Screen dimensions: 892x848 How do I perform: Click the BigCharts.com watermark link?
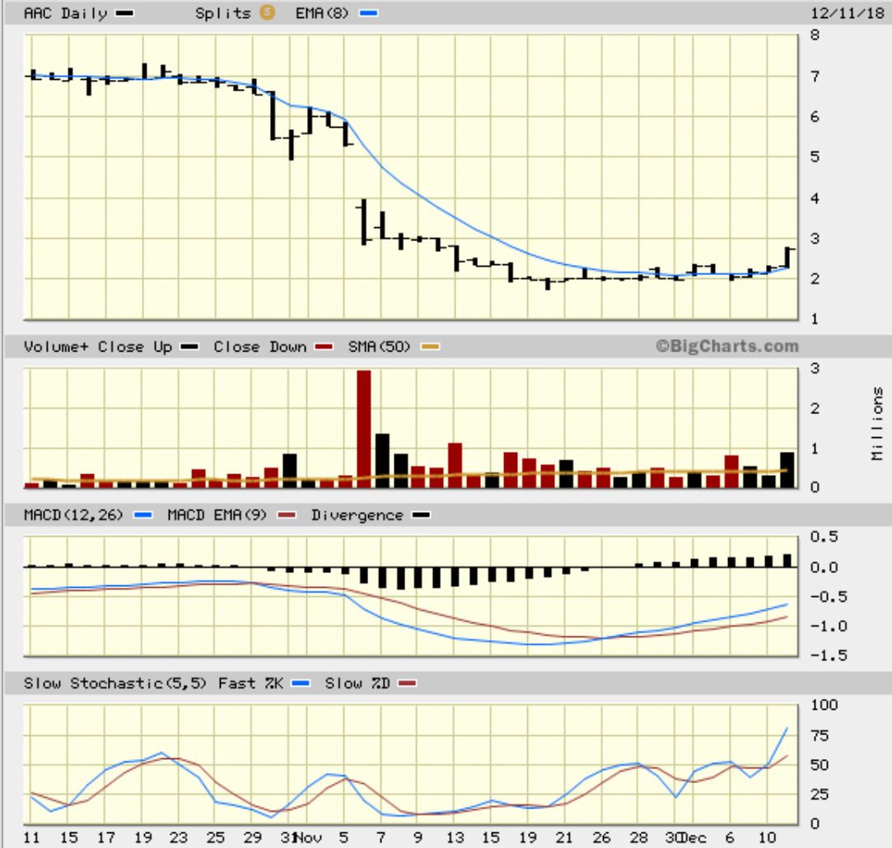coord(726,347)
